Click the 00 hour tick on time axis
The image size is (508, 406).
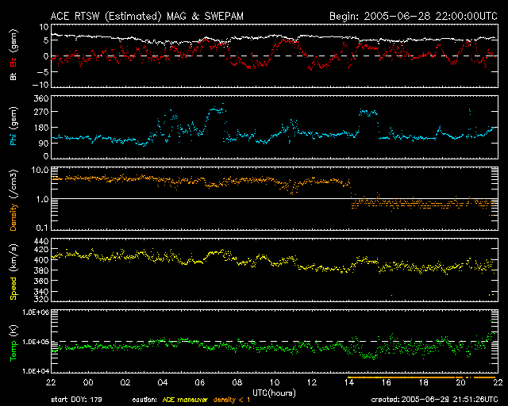[88, 383]
